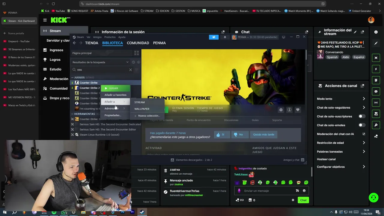The height and width of the screenshot is (216, 384).
Task: Open Ingresos in Kick sidebar
Action: pos(56,50)
